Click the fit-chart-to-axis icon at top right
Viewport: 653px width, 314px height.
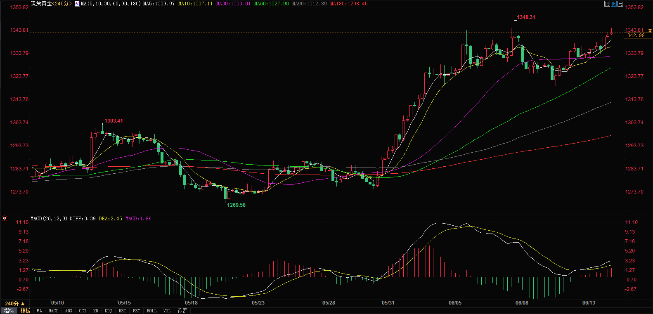tap(607, 4)
